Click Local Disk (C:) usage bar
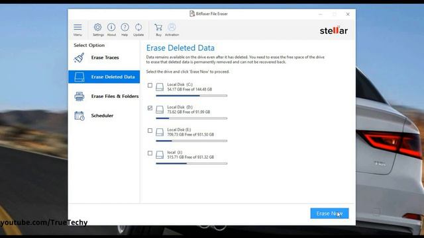The image size is (424, 238). pyautogui.click(x=191, y=95)
